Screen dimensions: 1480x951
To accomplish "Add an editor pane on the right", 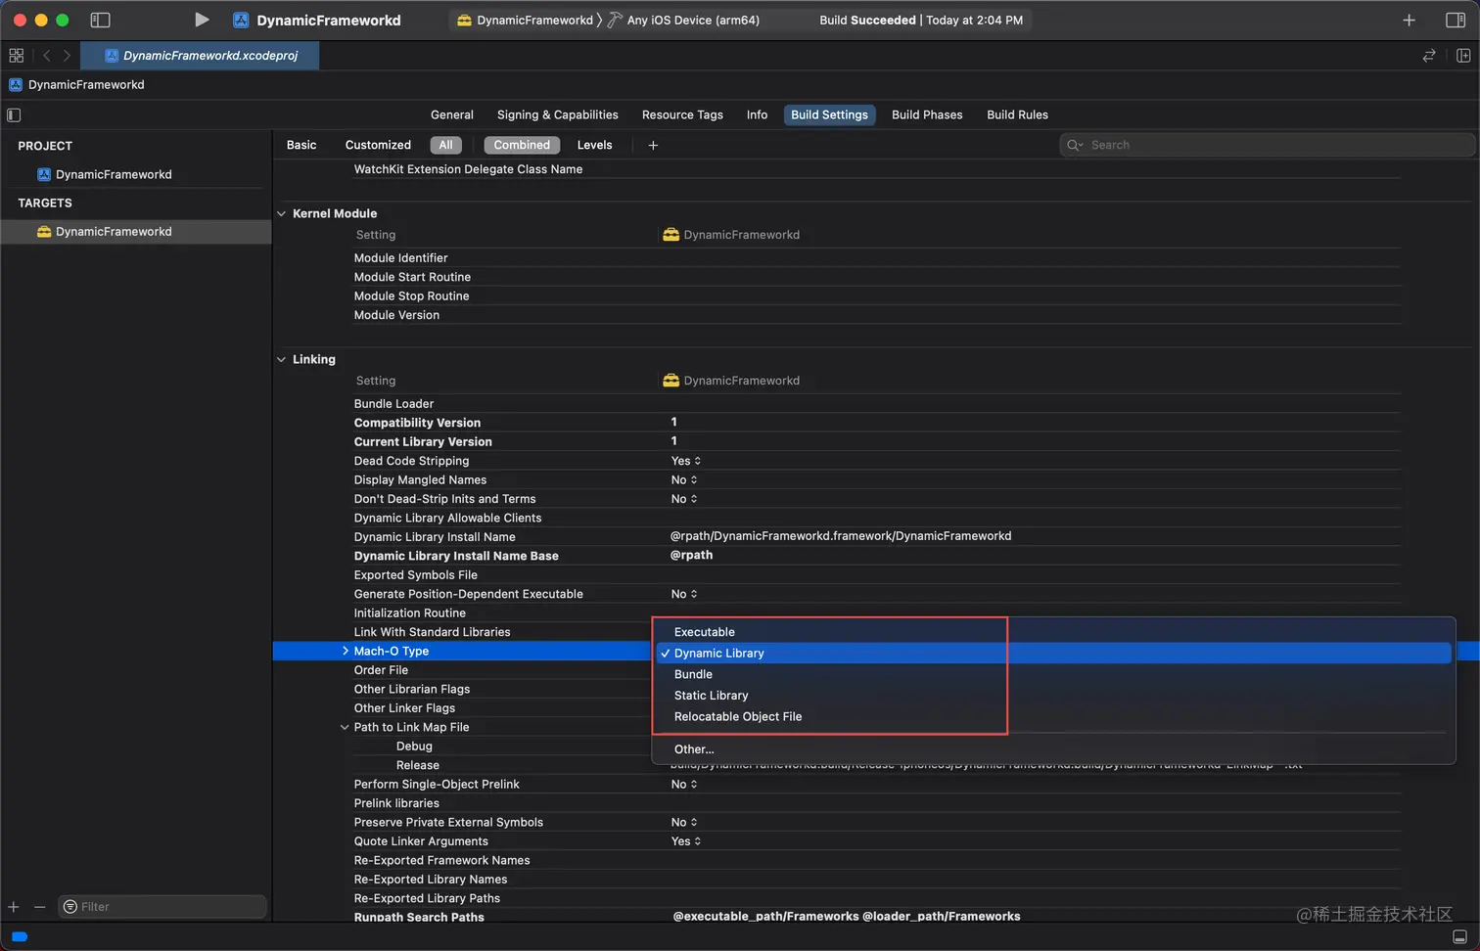I will pyautogui.click(x=1463, y=56).
